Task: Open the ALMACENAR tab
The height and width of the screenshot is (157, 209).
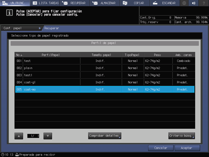Action: [x=105, y=3]
